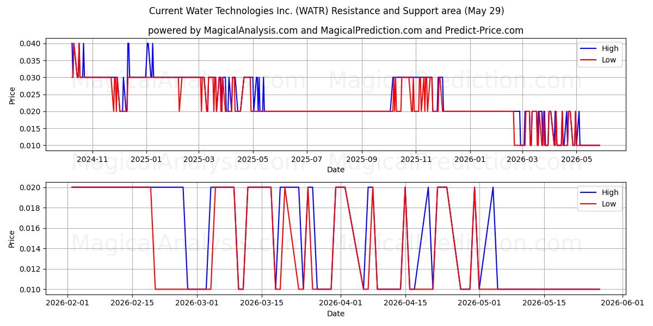Click the 0.025 price tick label
The height and width of the screenshot is (326, 653).
[x=30, y=95]
